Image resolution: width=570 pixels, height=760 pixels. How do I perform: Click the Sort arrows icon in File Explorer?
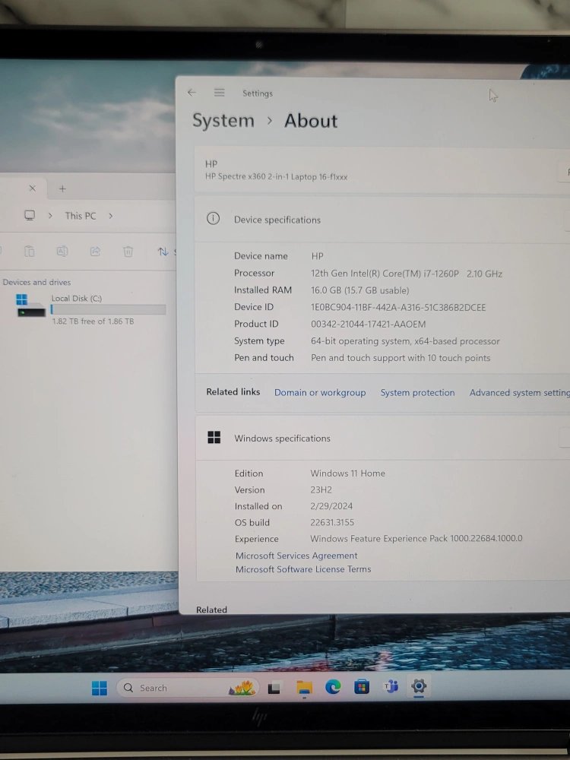[x=163, y=252]
